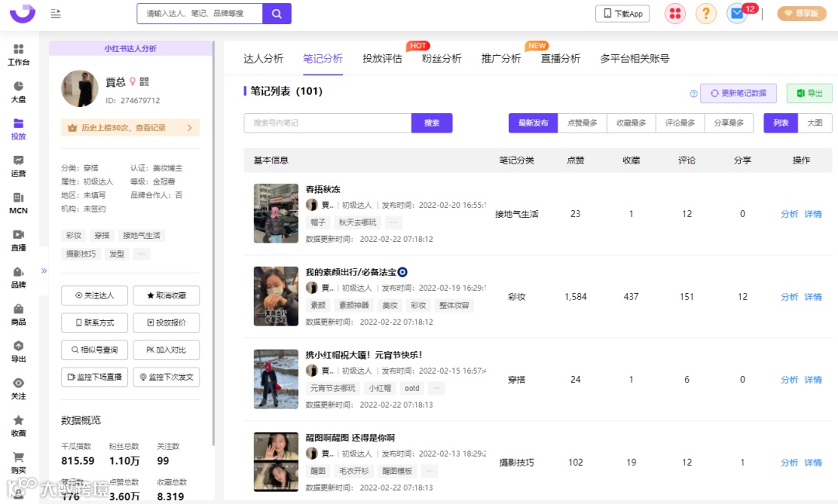Open the 购买 cart sidebar item
This screenshot has height=504, width=838.
(x=18, y=463)
